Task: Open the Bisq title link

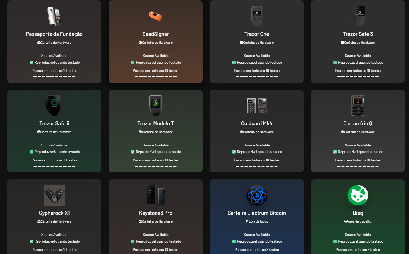Action: pyautogui.click(x=358, y=213)
